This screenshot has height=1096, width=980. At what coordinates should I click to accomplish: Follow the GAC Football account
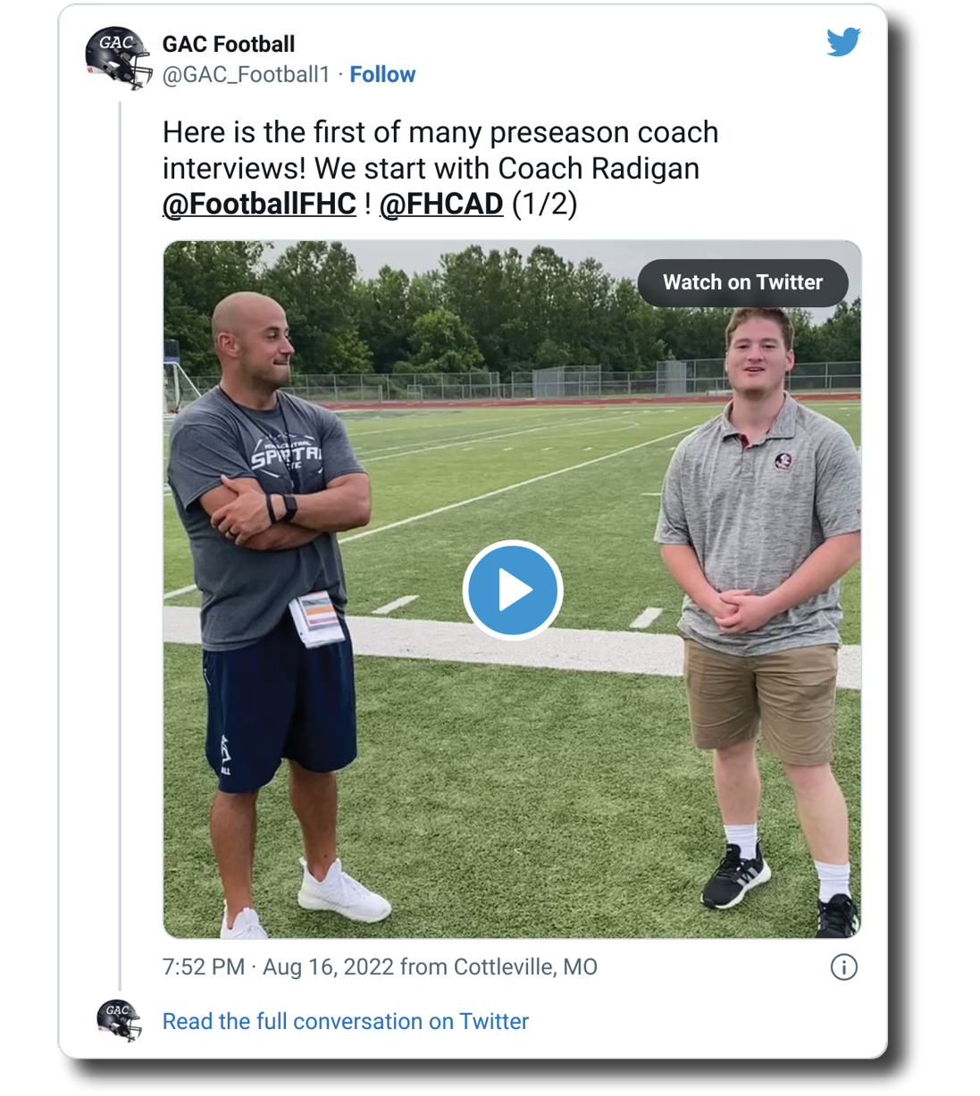coord(382,75)
